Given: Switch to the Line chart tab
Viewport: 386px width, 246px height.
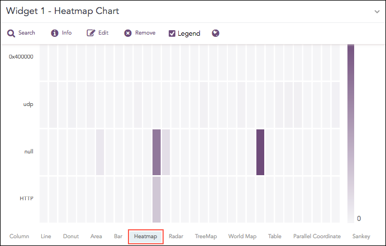Looking at the screenshot, I should point(46,237).
